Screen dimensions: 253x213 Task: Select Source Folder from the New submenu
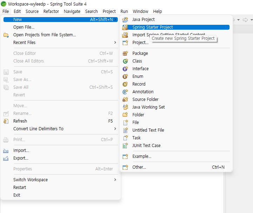(176, 100)
